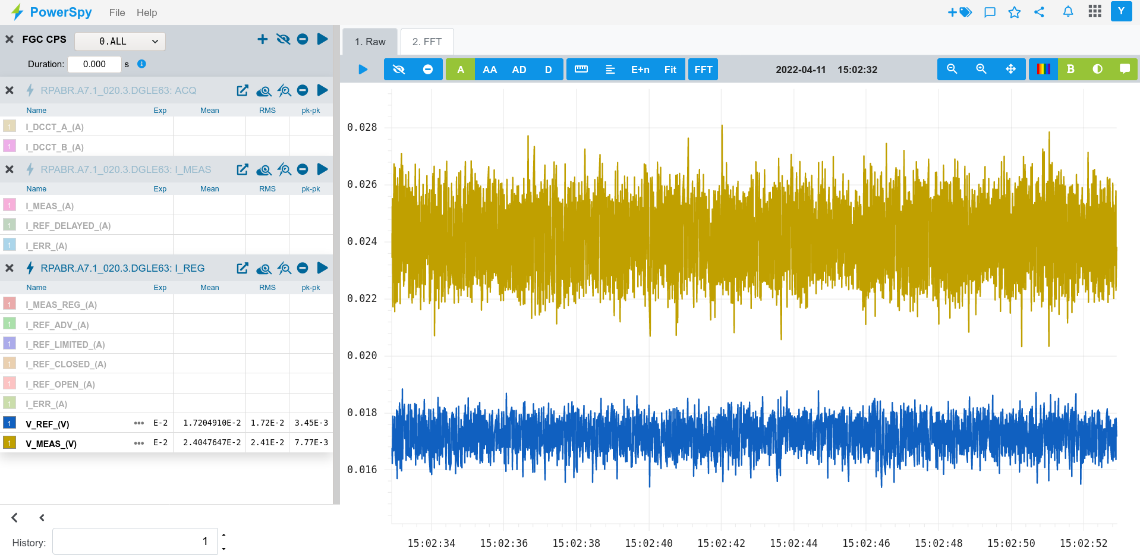Open the add tag icon in header
1140x557 pixels.
[959, 12]
